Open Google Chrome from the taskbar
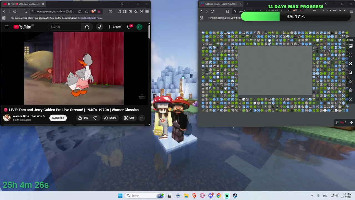This screenshot has width=355, height=200. click(219, 196)
